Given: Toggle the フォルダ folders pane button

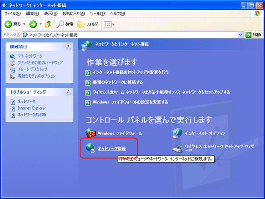Looking at the screenshot, I should 88,24.
